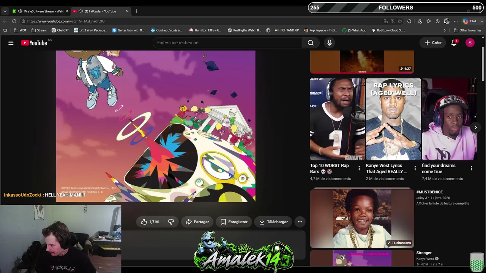Click the YouTube search field
Image resolution: width=486 pixels, height=273 pixels.
point(228,43)
